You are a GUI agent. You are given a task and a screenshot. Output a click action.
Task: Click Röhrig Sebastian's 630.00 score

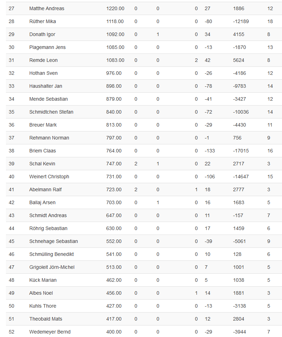114,228
